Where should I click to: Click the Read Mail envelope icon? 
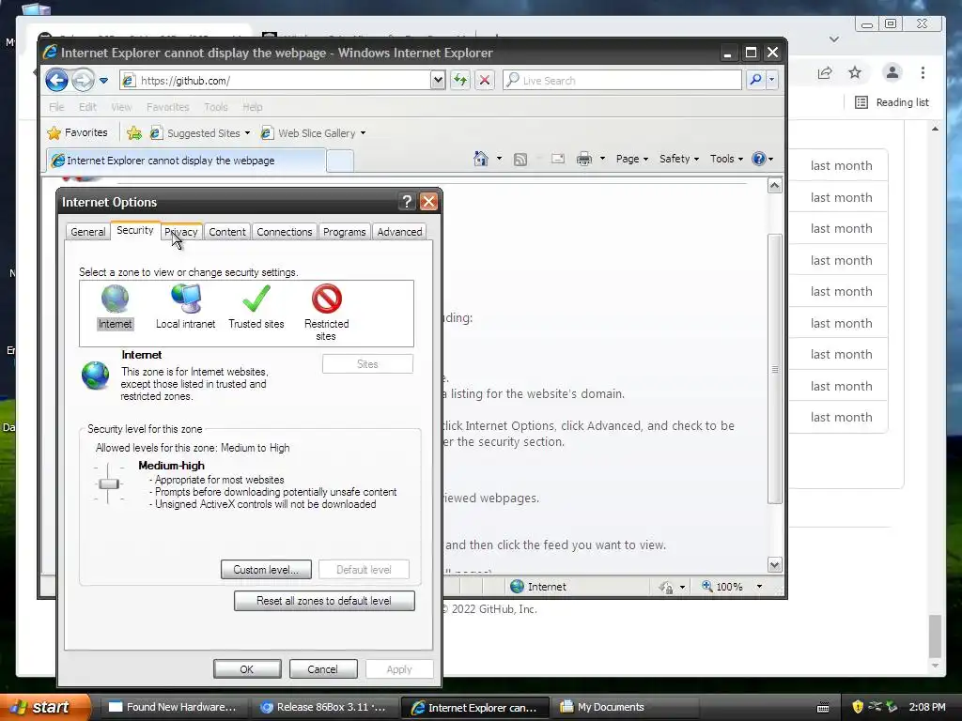tap(558, 159)
